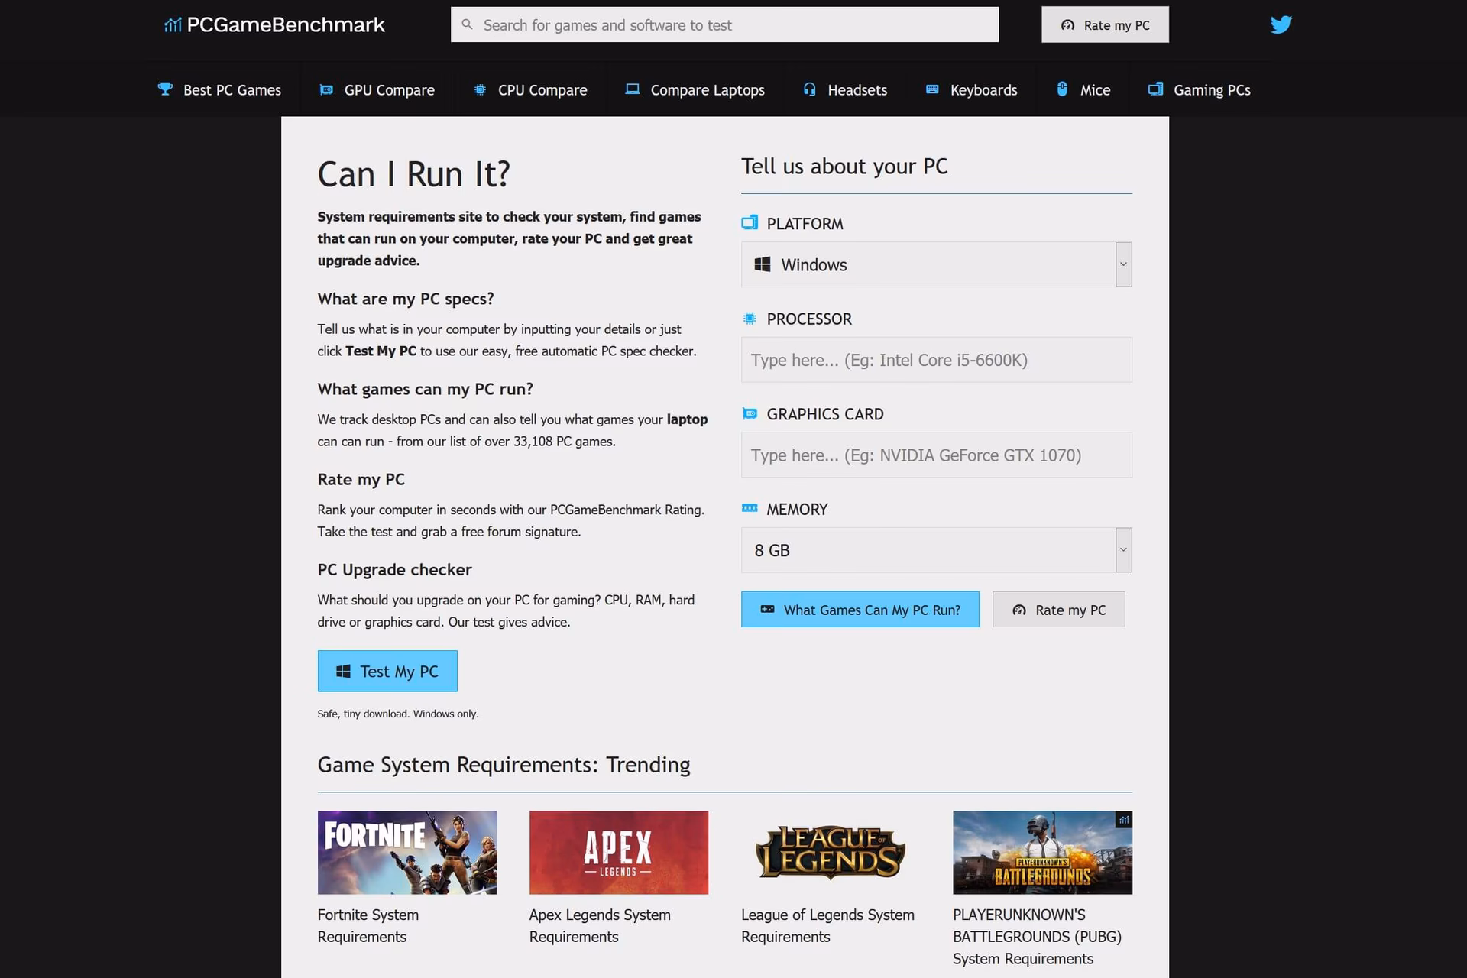The height and width of the screenshot is (978, 1467).
Task: Open Fortnite System Requirements link
Action: (x=368, y=925)
